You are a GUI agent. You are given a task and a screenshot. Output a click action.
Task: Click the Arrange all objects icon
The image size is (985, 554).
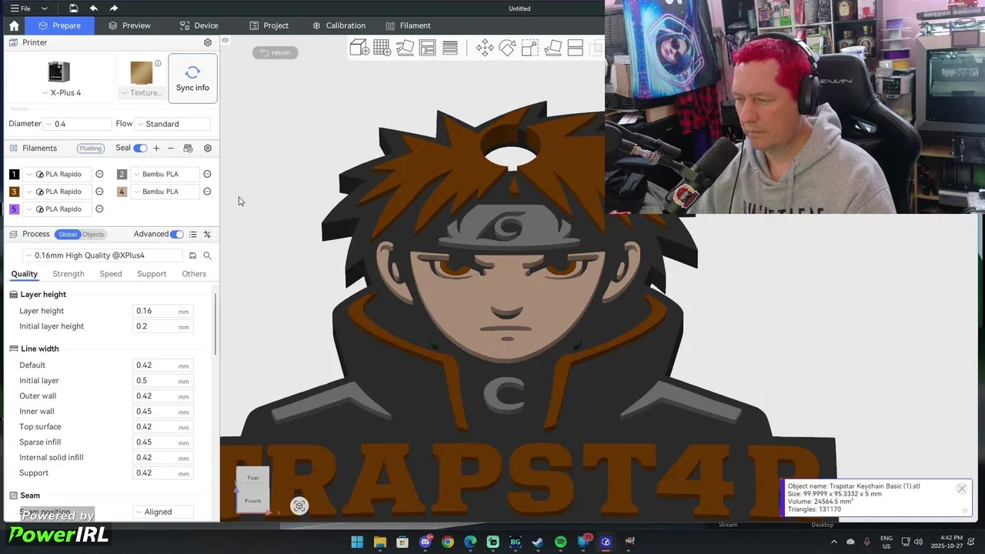[428, 48]
